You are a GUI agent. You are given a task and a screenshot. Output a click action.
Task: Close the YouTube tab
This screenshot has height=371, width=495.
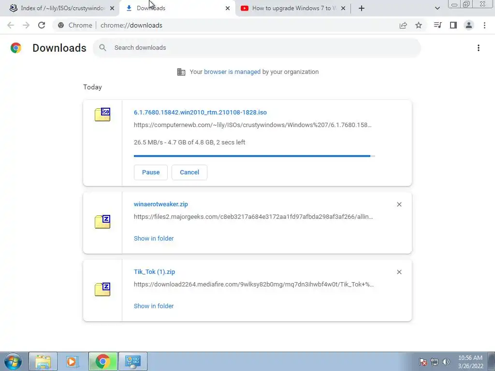[x=343, y=8]
